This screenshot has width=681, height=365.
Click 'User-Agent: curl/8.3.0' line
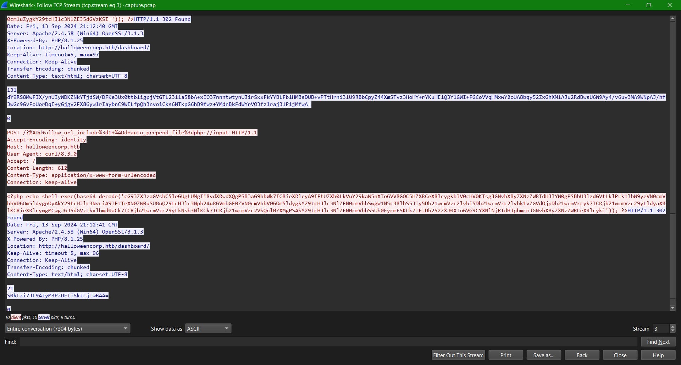click(42, 154)
